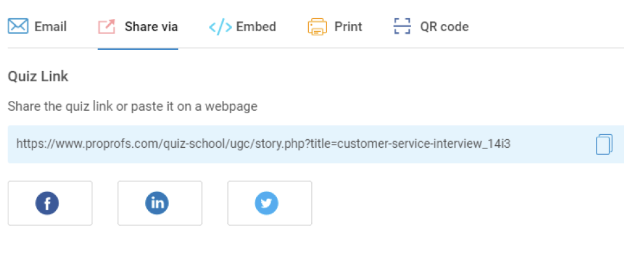
Task: Click the share instructions description text
Action: (132, 106)
